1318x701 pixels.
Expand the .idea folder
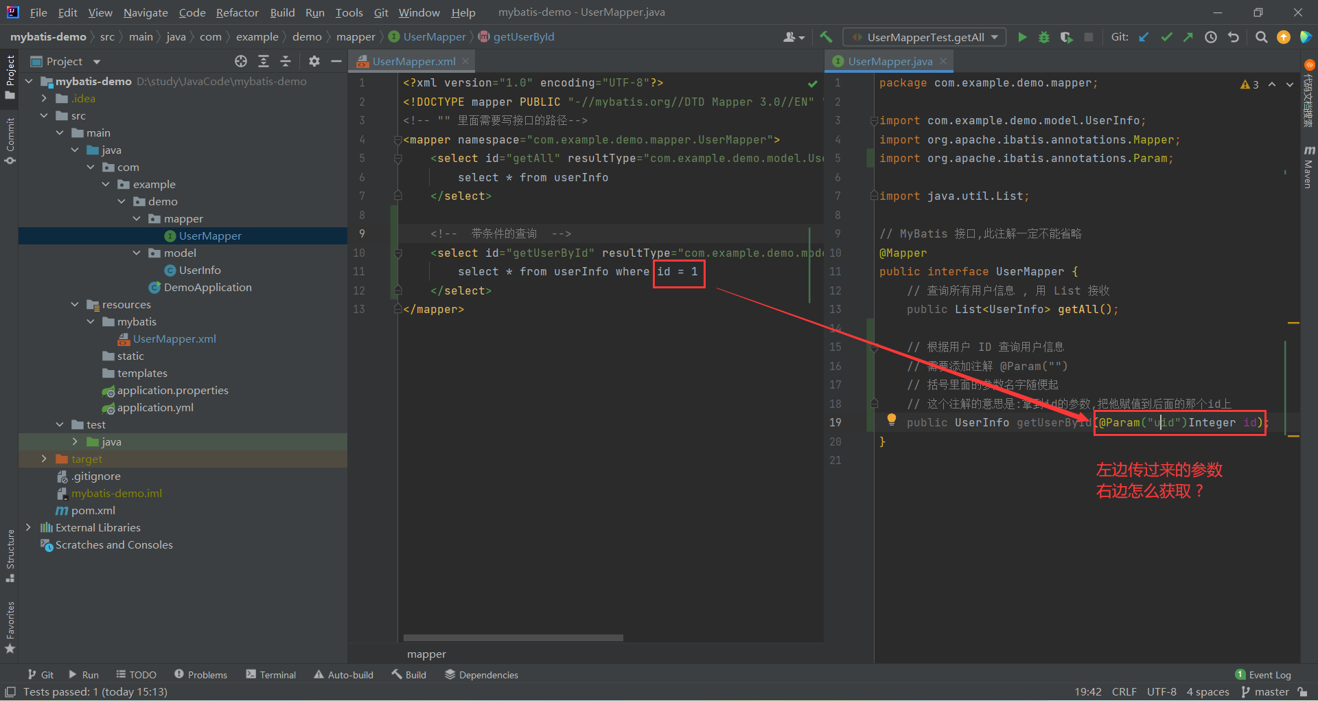(44, 98)
